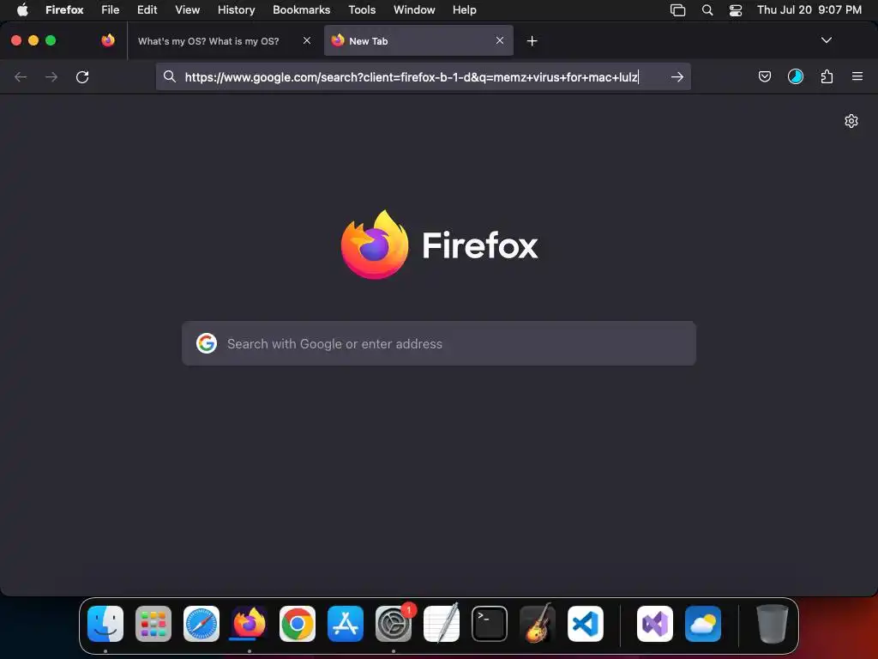Open the Window menu
The height and width of the screenshot is (659, 878).
click(x=414, y=9)
